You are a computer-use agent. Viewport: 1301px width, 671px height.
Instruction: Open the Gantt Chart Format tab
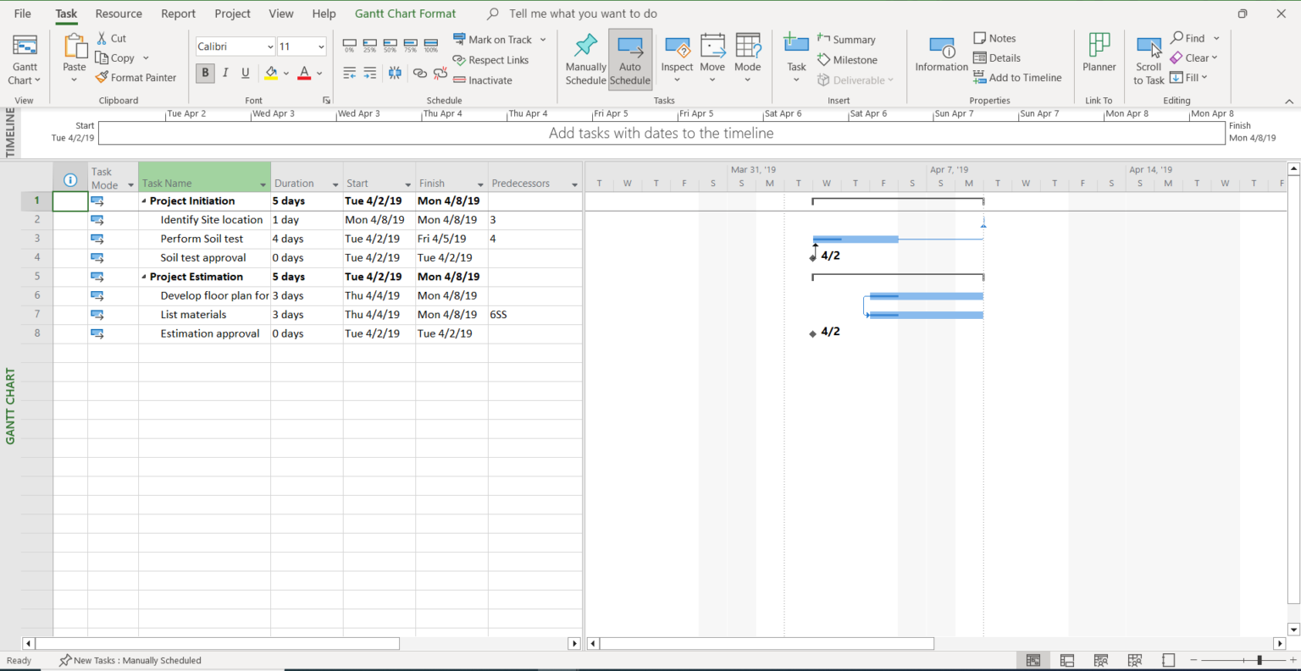point(405,14)
